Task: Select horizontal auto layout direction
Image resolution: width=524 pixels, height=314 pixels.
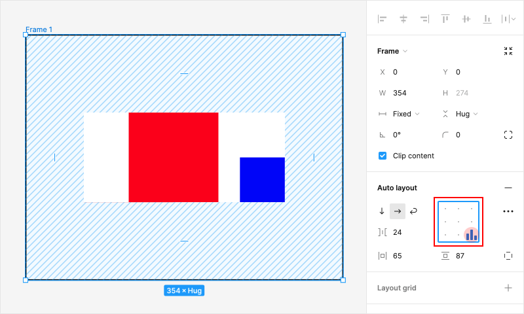Action: click(398, 211)
